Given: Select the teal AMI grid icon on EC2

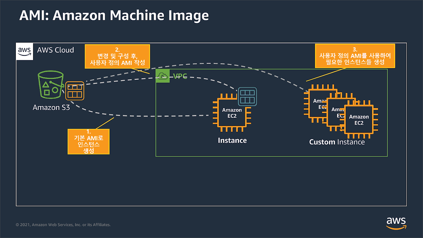Looking at the screenshot, I should point(247,97).
